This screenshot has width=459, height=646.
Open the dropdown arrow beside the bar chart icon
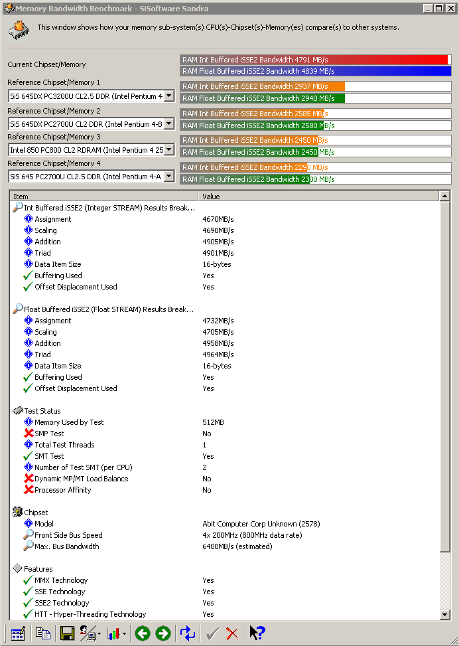(124, 633)
